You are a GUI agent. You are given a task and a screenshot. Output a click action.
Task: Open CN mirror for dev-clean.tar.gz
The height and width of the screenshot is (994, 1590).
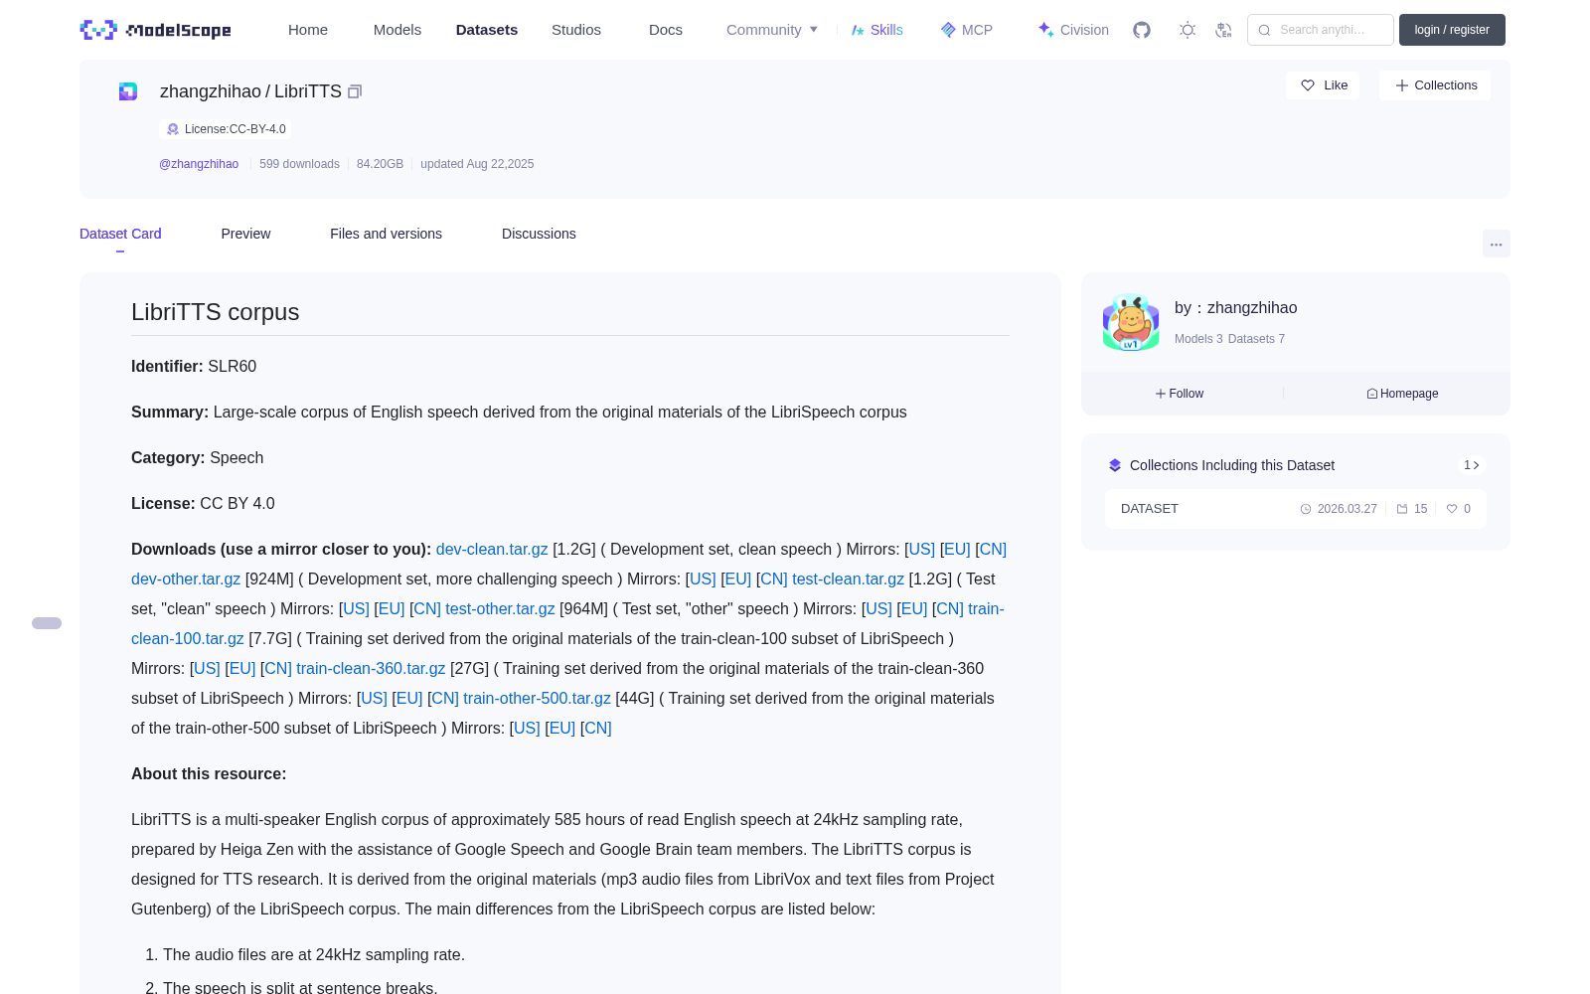pyautogui.click(x=992, y=550)
